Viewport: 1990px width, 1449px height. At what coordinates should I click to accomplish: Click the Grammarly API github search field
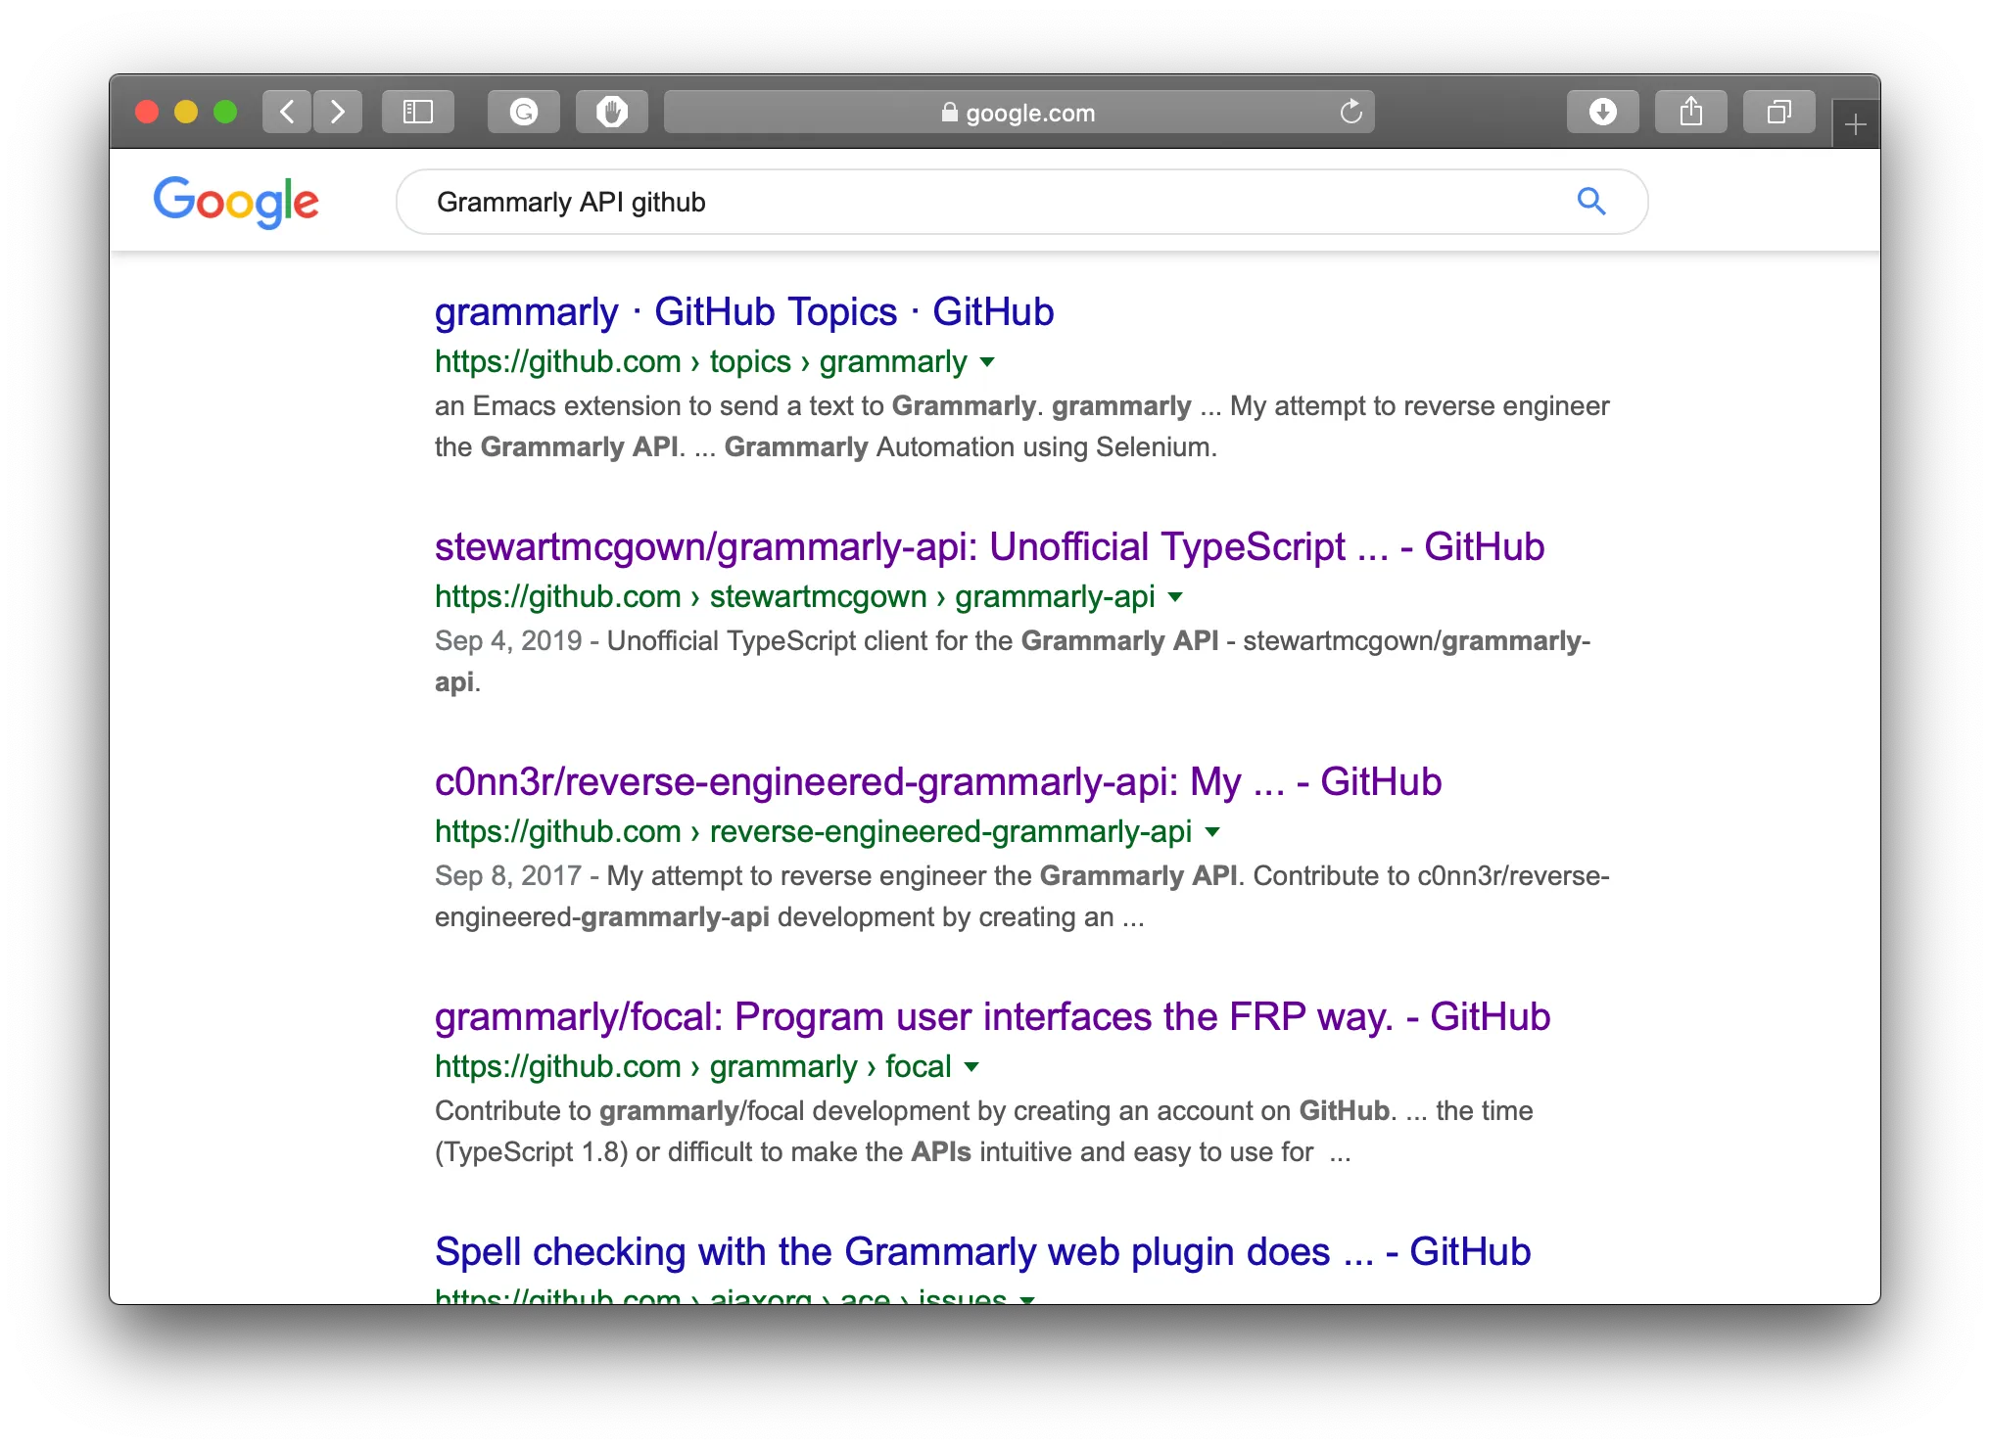tap(979, 202)
